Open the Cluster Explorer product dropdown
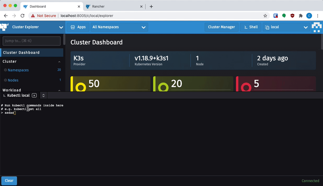Viewport: 323px width, 186px height. 61,27
